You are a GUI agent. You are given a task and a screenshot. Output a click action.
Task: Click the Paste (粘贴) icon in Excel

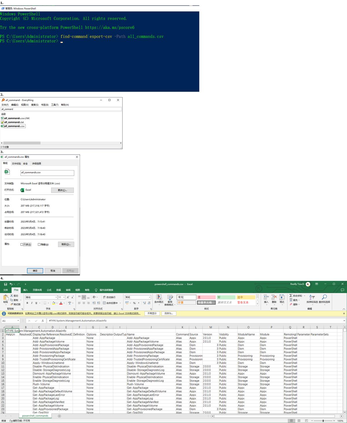coord(5,297)
